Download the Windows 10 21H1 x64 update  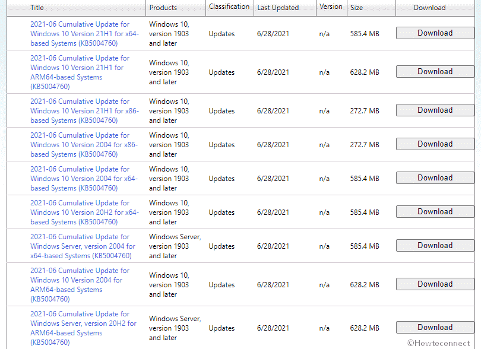coord(435,33)
